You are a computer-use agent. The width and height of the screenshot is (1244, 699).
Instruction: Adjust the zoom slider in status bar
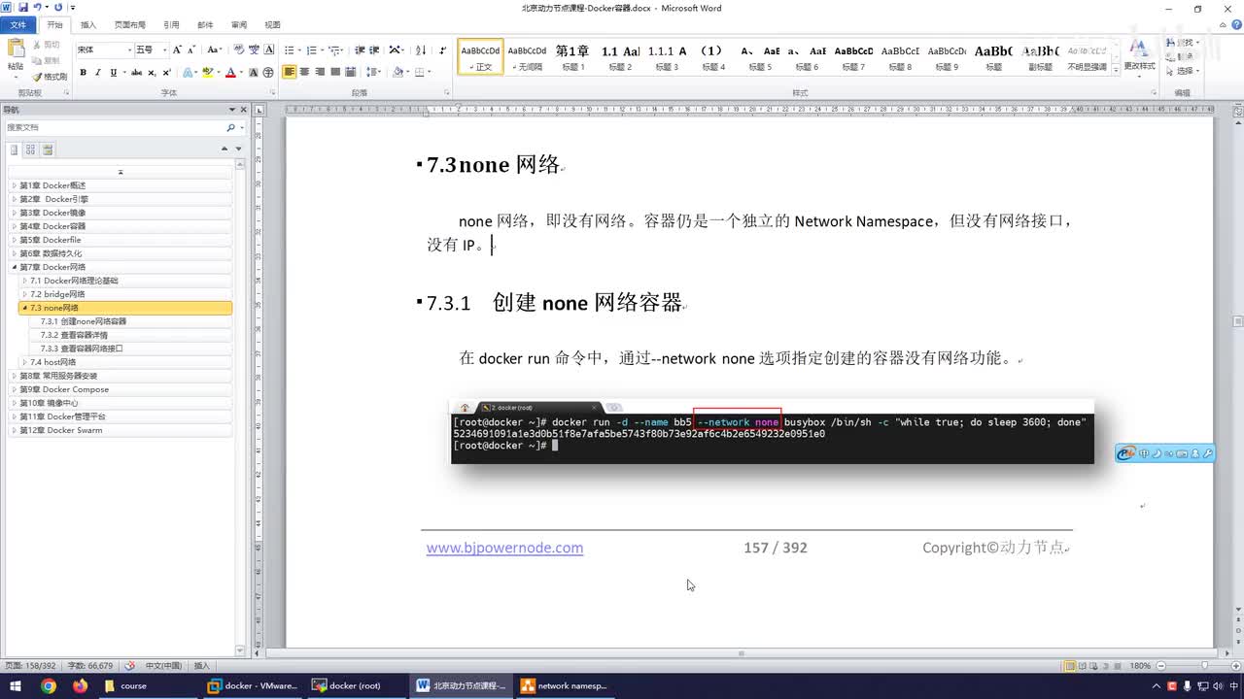point(1203,666)
